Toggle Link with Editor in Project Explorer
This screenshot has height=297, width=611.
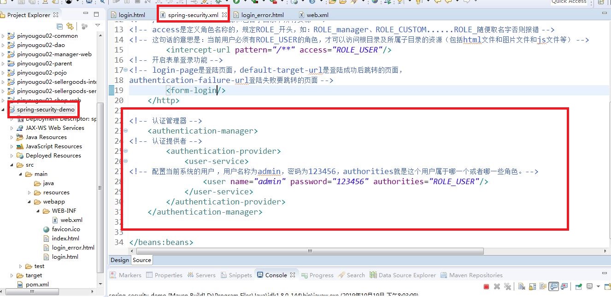click(x=70, y=26)
